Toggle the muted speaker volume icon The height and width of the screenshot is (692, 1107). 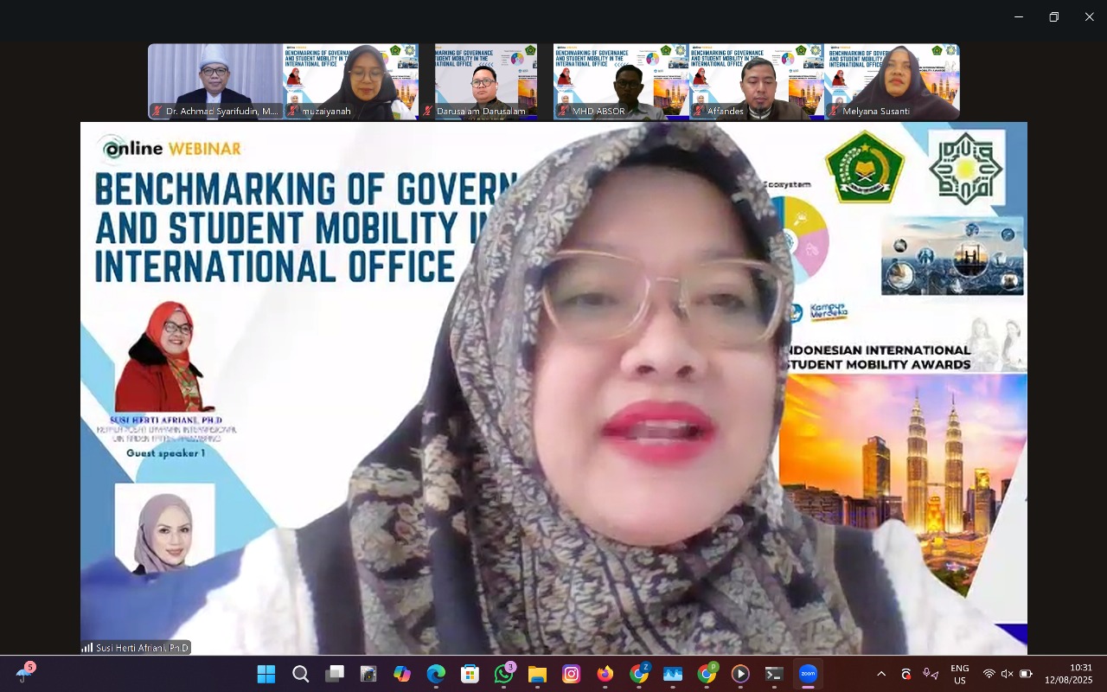tap(1008, 674)
